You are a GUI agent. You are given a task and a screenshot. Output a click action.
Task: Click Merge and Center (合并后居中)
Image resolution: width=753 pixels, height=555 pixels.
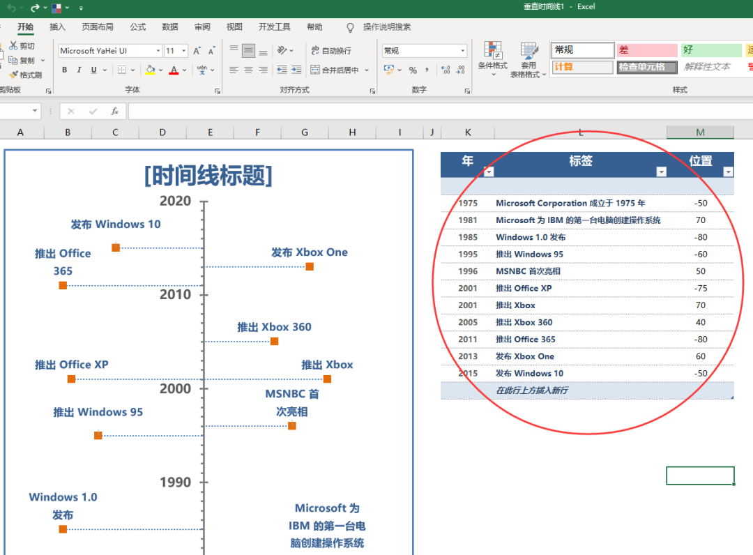pos(335,70)
